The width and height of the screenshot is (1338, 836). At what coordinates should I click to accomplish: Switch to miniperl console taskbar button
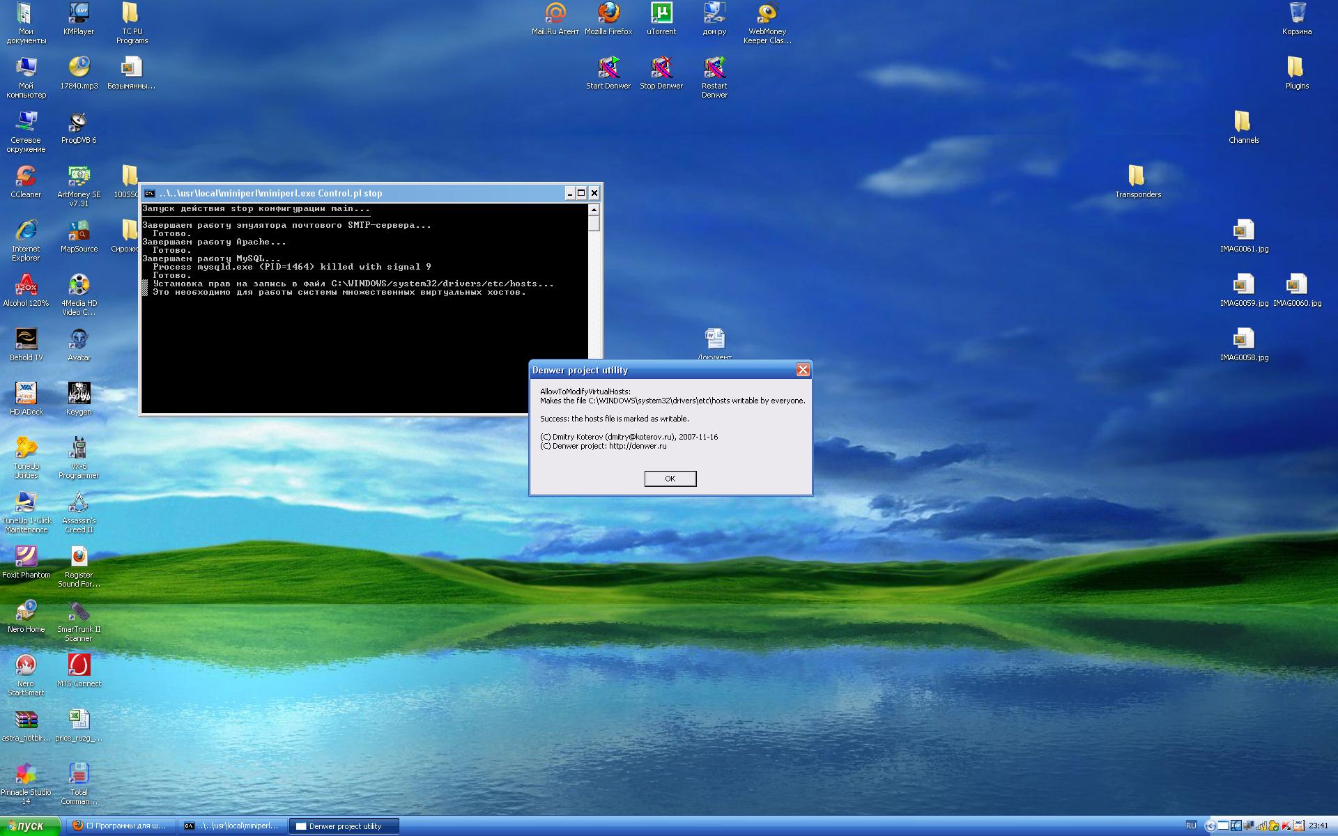[x=232, y=826]
